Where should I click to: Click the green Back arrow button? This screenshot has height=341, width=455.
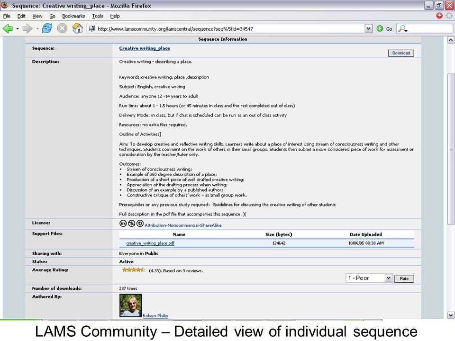tap(8, 29)
